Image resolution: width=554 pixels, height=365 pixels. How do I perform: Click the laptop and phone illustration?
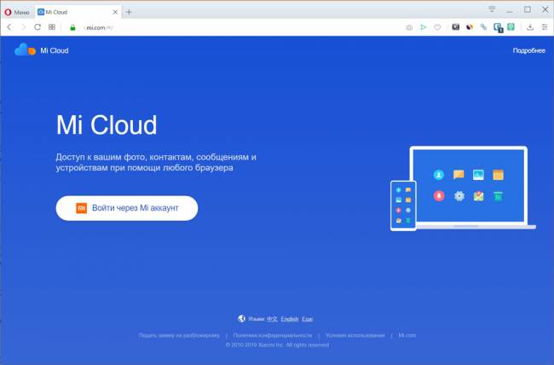pos(463,188)
